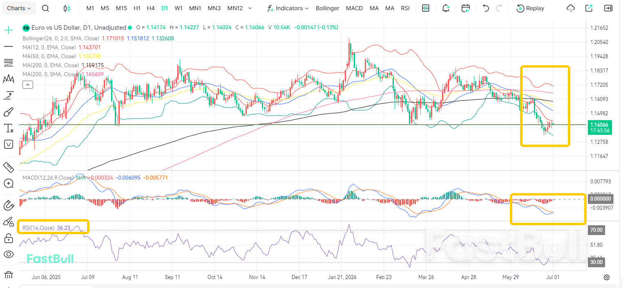623x288 pixels.
Task: Click the Bollinger(26, 0, 2.0, SMA, Close) legend
Action: point(61,38)
